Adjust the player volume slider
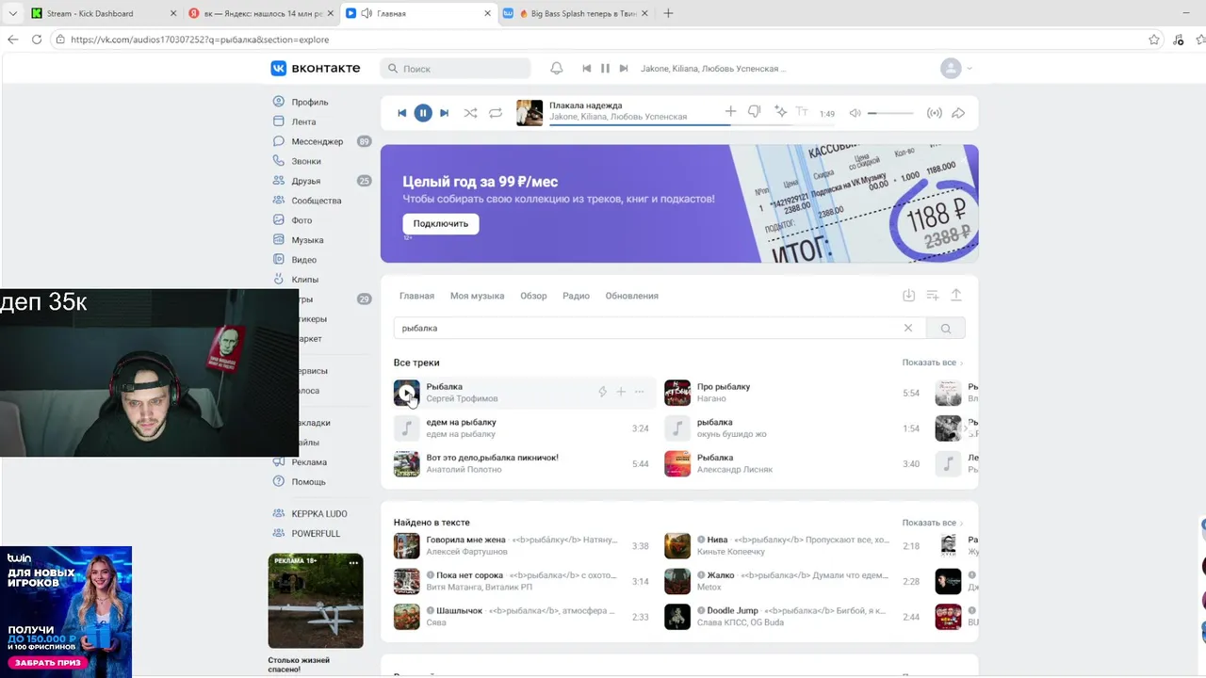 point(890,113)
